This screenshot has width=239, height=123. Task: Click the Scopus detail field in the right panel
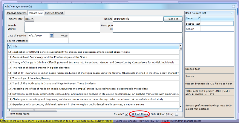[209, 77]
